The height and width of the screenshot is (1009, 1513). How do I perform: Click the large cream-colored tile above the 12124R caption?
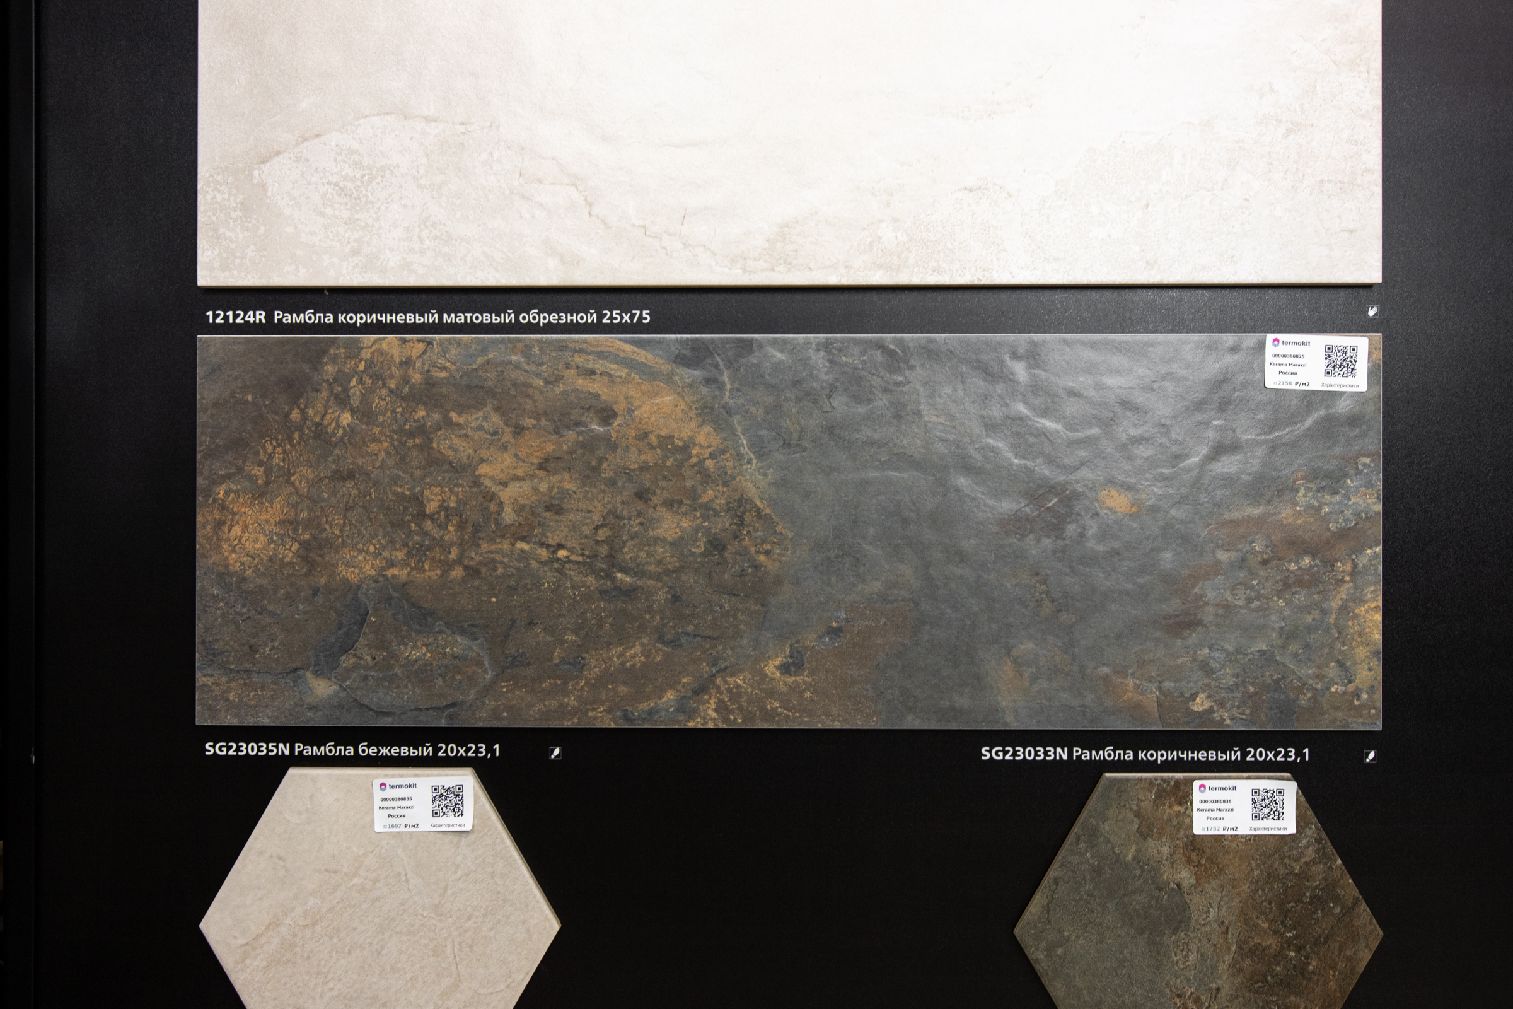(789, 143)
